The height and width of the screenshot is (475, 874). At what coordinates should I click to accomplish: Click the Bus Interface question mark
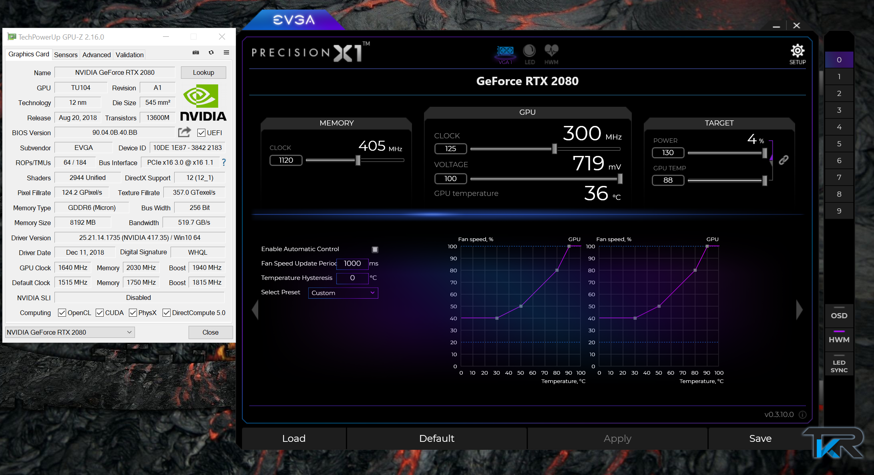point(224,162)
